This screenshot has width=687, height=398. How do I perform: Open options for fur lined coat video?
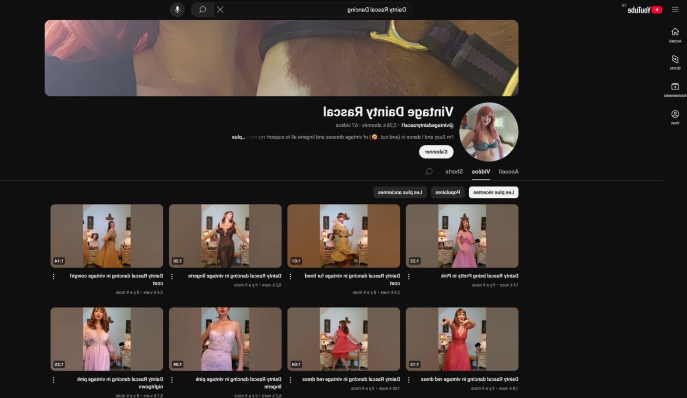point(290,276)
